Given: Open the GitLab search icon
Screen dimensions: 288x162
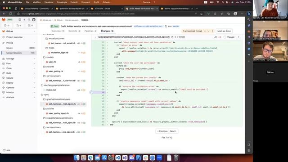Looking at the screenshot, I should pos(29,19).
